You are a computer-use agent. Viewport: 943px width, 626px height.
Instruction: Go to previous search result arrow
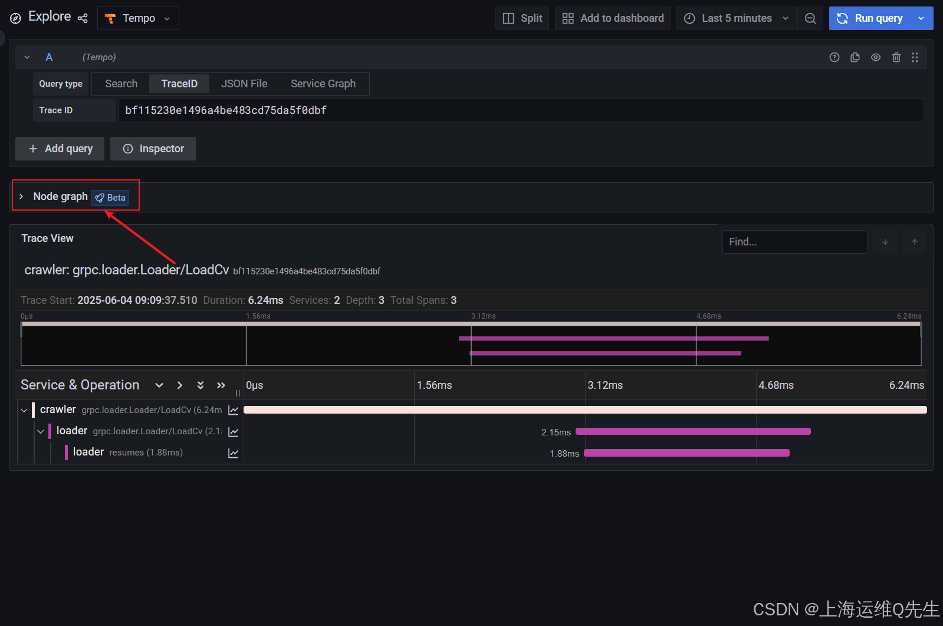tap(915, 242)
